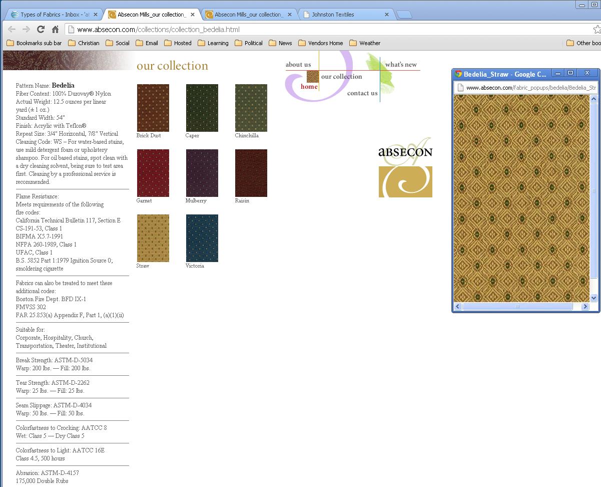Click the address bar in the Bedelia_Straw popup
Image resolution: width=601 pixels, height=487 pixels.
click(526, 88)
